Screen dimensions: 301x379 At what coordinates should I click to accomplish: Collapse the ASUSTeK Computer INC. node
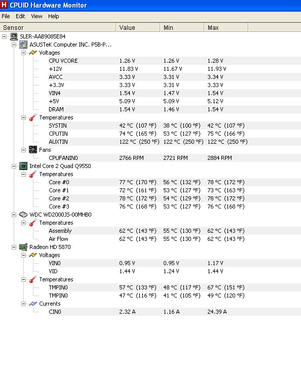[14, 45]
